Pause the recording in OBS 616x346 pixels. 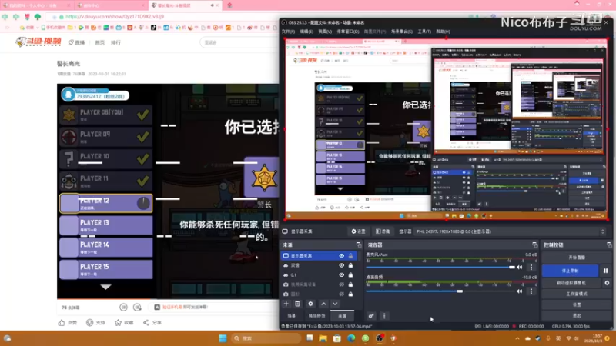coord(605,271)
